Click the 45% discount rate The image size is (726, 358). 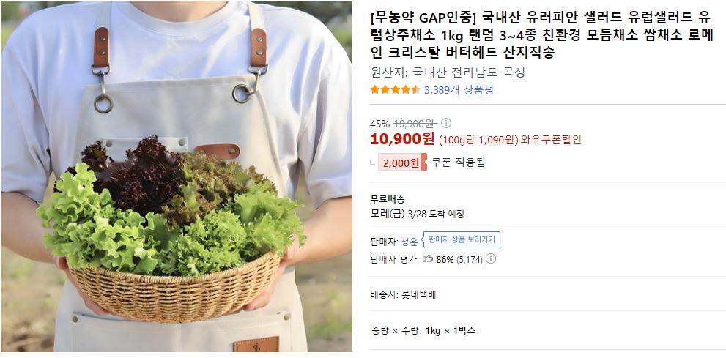pos(379,124)
